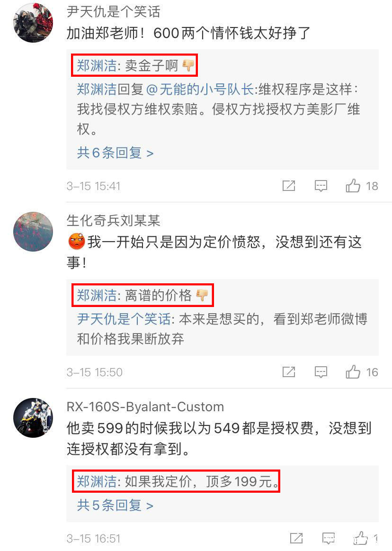This screenshot has width=392, height=551.
Task: Open 郑渊洁 name in 离谱的价格 reply
Action: 97,295
